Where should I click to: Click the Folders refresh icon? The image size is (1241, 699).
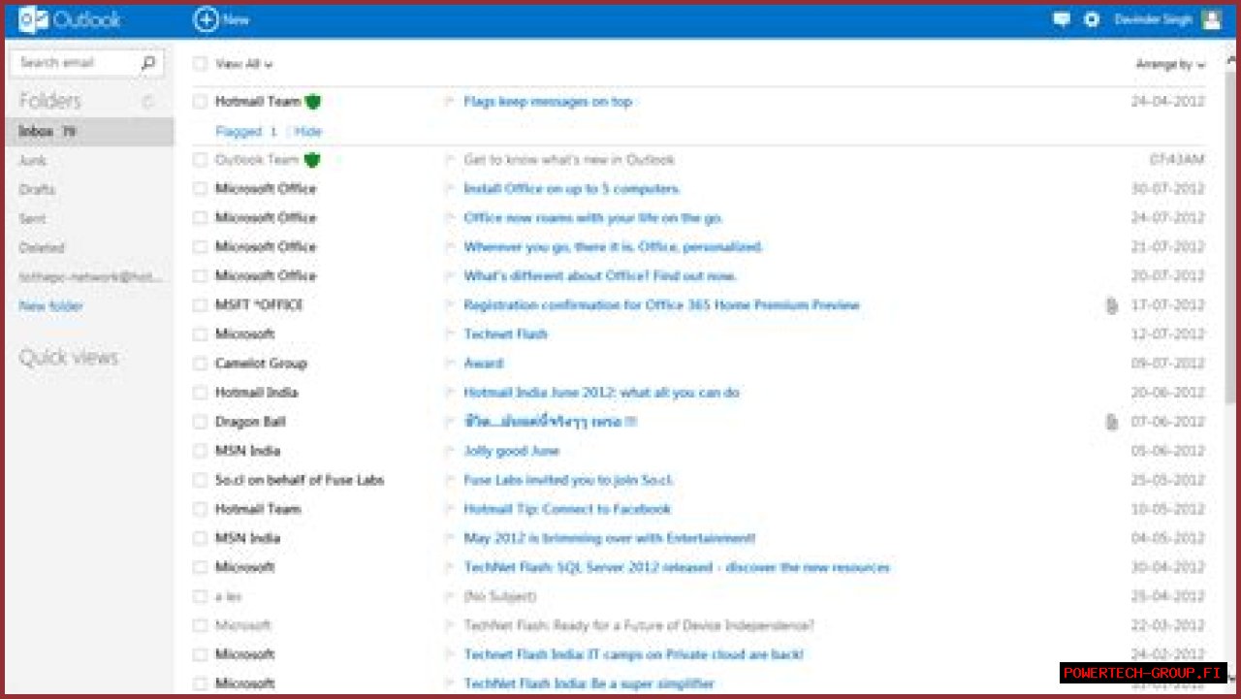tap(148, 102)
